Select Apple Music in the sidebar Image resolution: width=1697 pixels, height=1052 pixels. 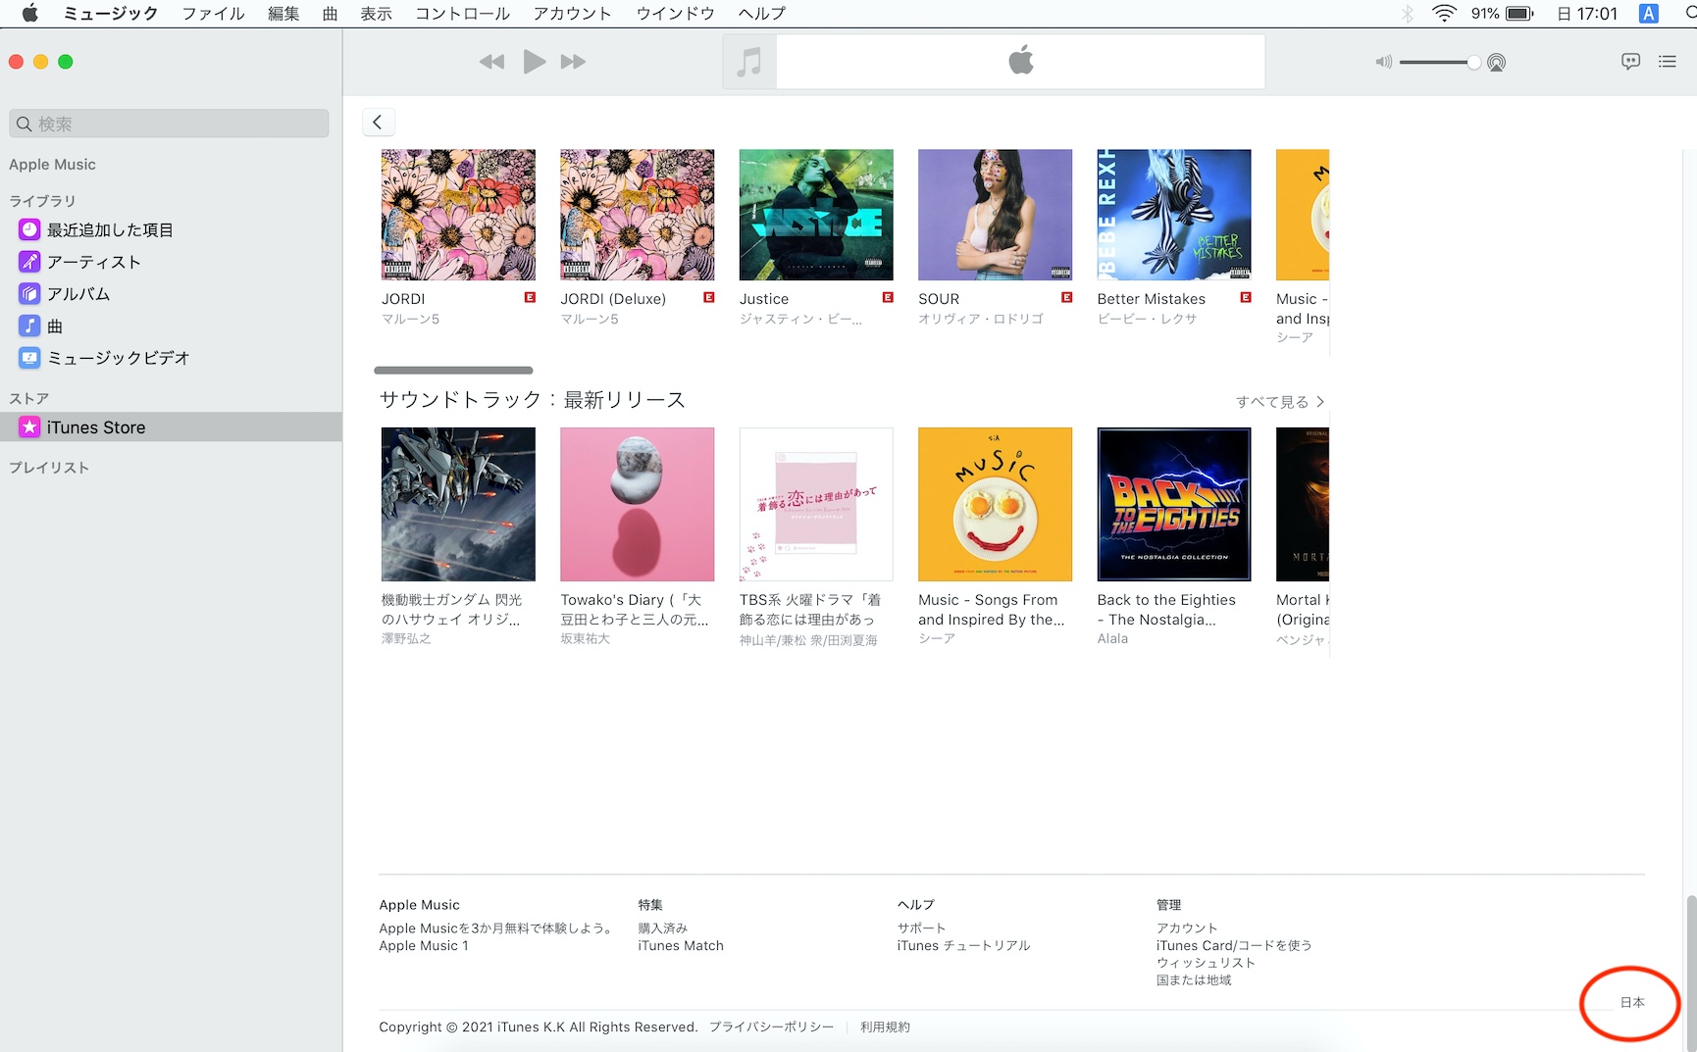52,165
